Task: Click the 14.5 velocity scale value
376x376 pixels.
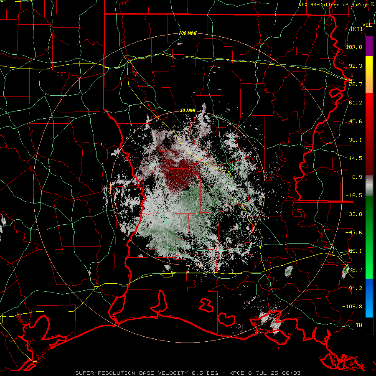Action: [356, 158]
